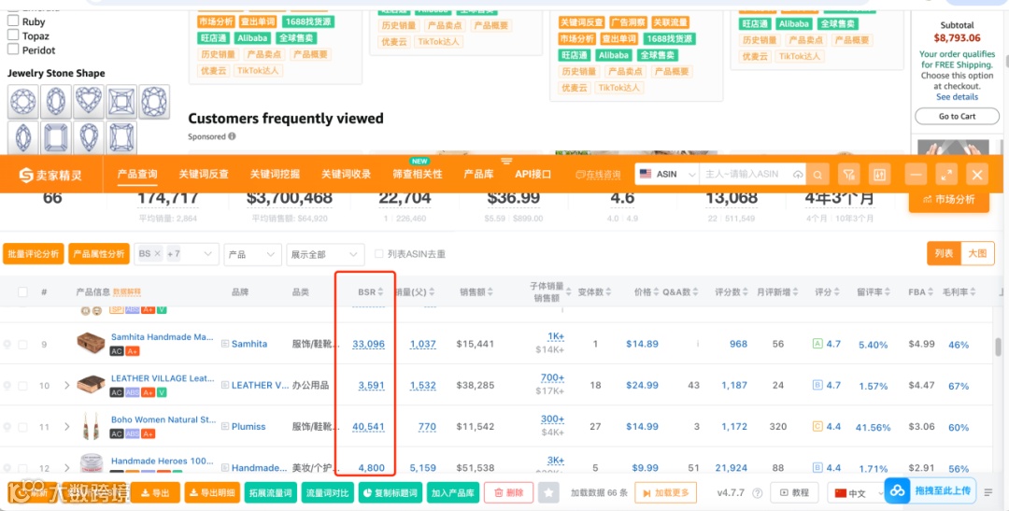This screenshot has height=511, width=1009.
Task: Click the LEATHER VILLAGE product thumbnail
Action: 91,385
